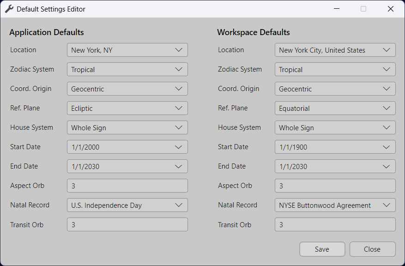The height and width of the screenshot is (266, 405).
Task: Click Application Aspect Orb input field
Action: (x=127, y=186)
